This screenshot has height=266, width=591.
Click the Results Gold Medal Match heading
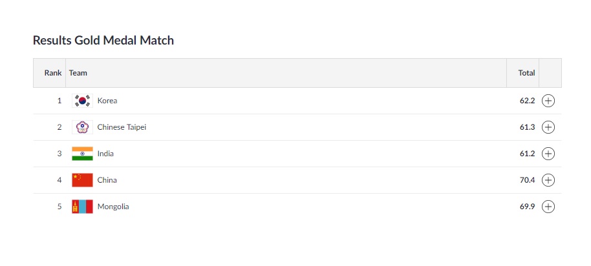point(103,40)
